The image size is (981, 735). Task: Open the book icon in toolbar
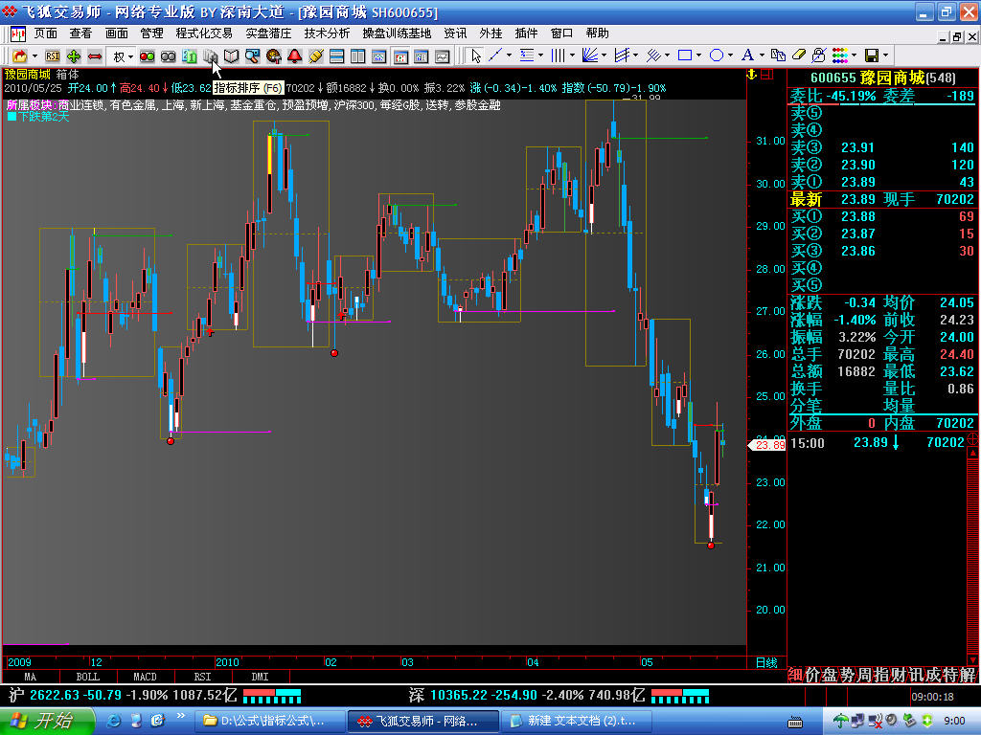point(232,56)
